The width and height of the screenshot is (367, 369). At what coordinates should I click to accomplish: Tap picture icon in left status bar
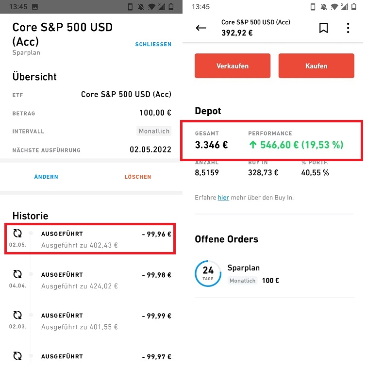click(x=35, y=7)
